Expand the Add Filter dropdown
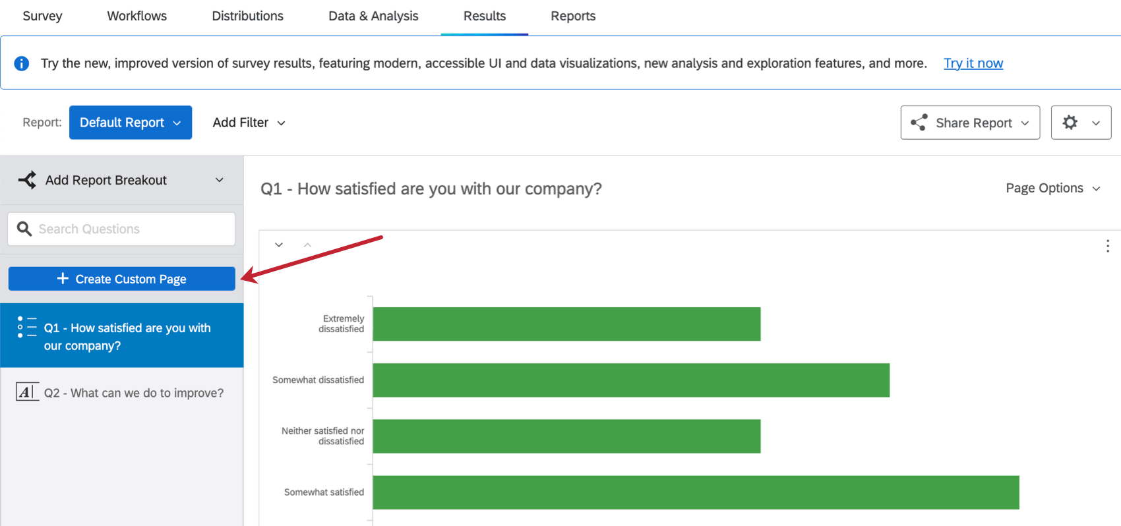 pyautogui.click(x=249, y=123)
